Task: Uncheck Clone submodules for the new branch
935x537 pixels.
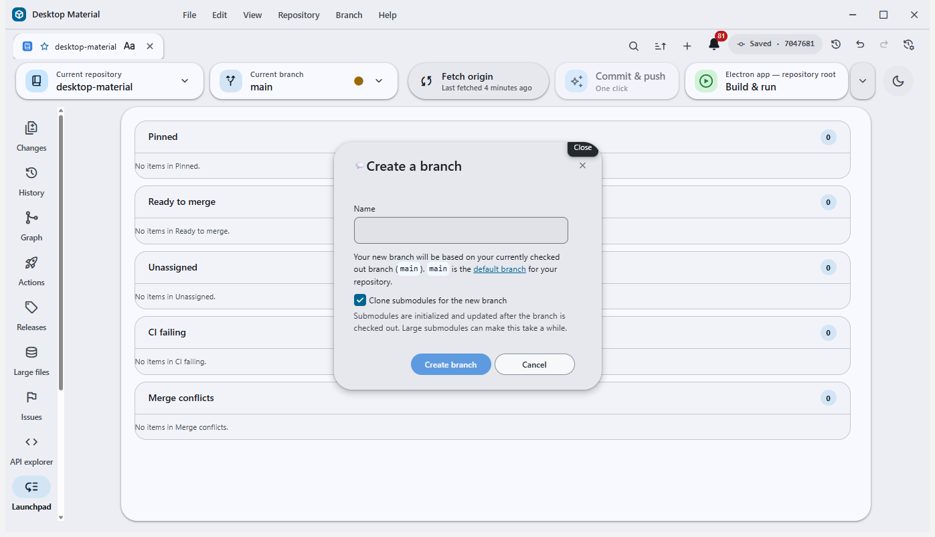Action: (360, 300)
